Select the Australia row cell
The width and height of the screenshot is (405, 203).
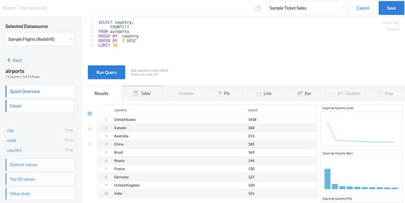pyautogui.click(x=121, y=136)
